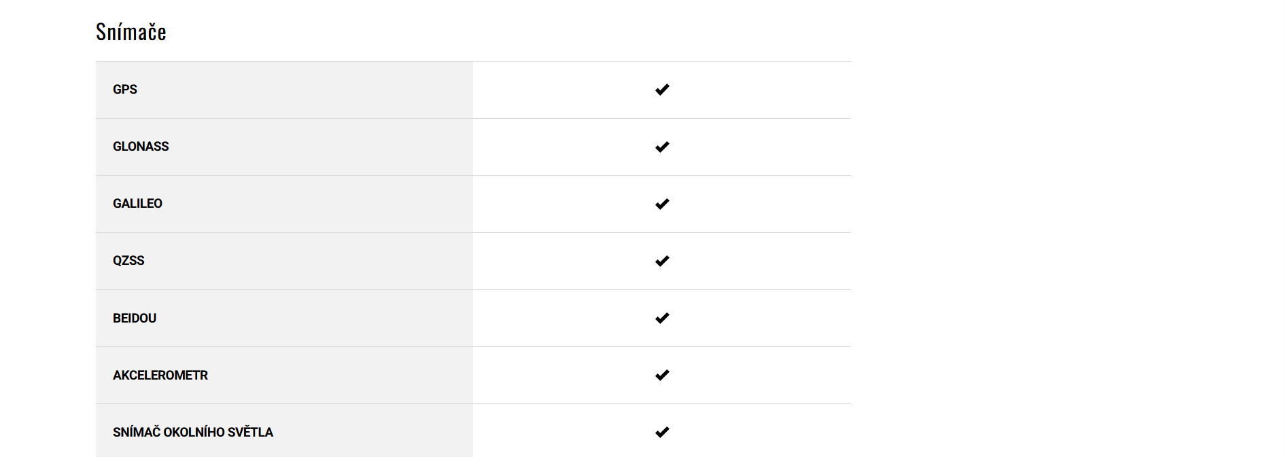The image size is (1284, 457).
Task: Click the GLONASS label
Action: coord(141,147)
